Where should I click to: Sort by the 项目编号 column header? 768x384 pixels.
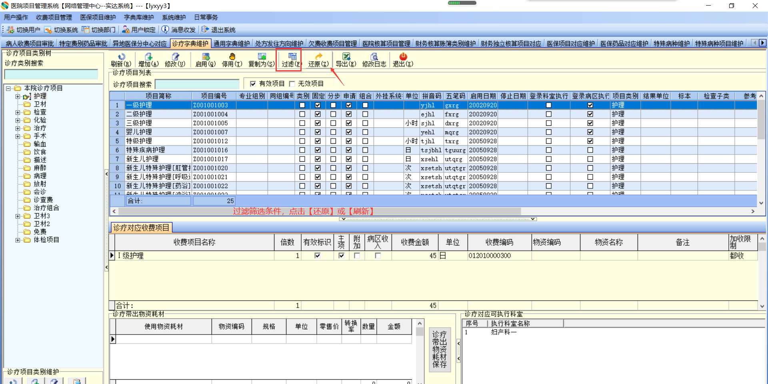[x=214, y=96]
